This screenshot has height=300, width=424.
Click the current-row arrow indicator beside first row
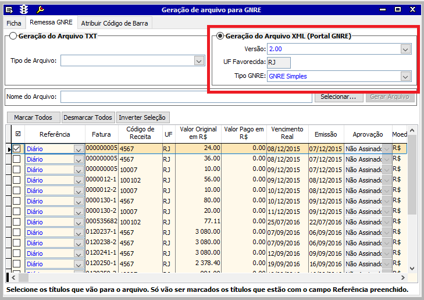[9, 149]
